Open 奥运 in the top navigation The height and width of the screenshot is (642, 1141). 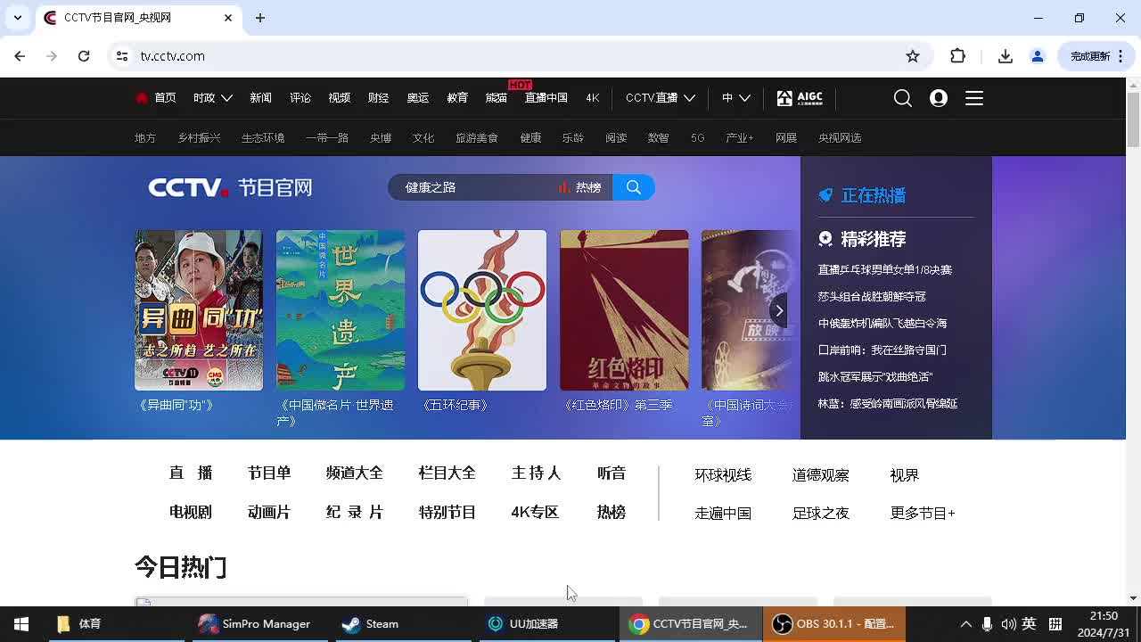(x=418, y=98)
